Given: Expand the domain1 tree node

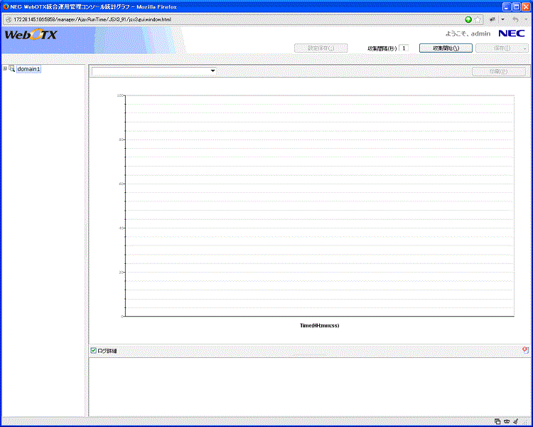Looking at the screenshot, I should point(5,69).
